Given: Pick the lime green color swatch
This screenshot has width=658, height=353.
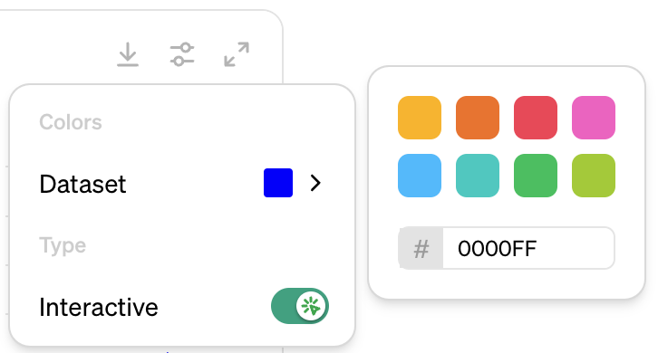Looking at the screenshot, I should (x=594, y=176).
